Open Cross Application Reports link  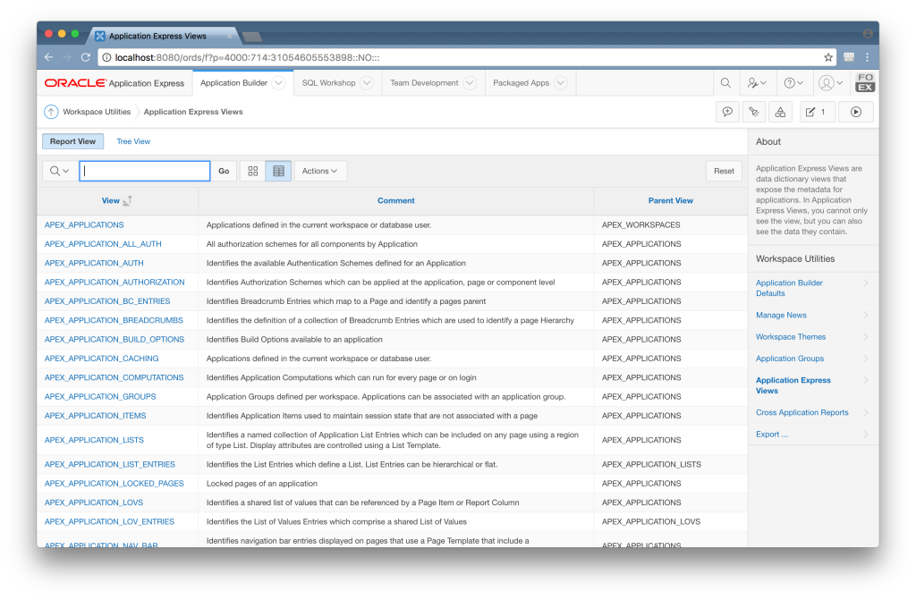[x=802, y=412]
